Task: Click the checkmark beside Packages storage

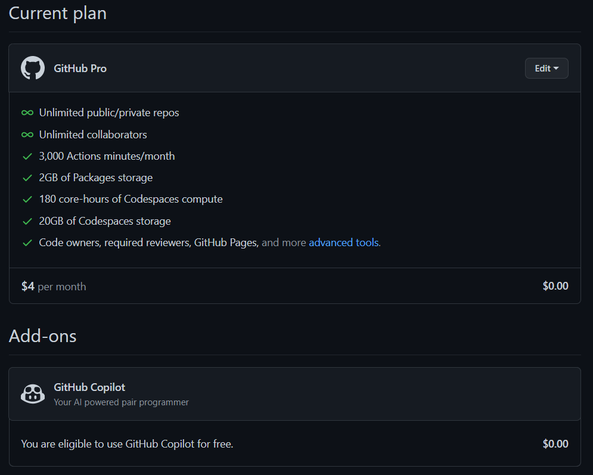Action: 27,177
